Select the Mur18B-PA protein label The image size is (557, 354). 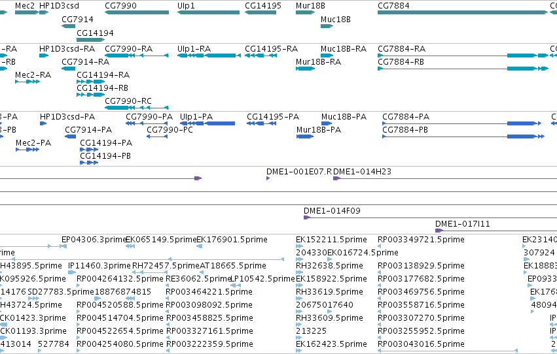click(319, 130)
